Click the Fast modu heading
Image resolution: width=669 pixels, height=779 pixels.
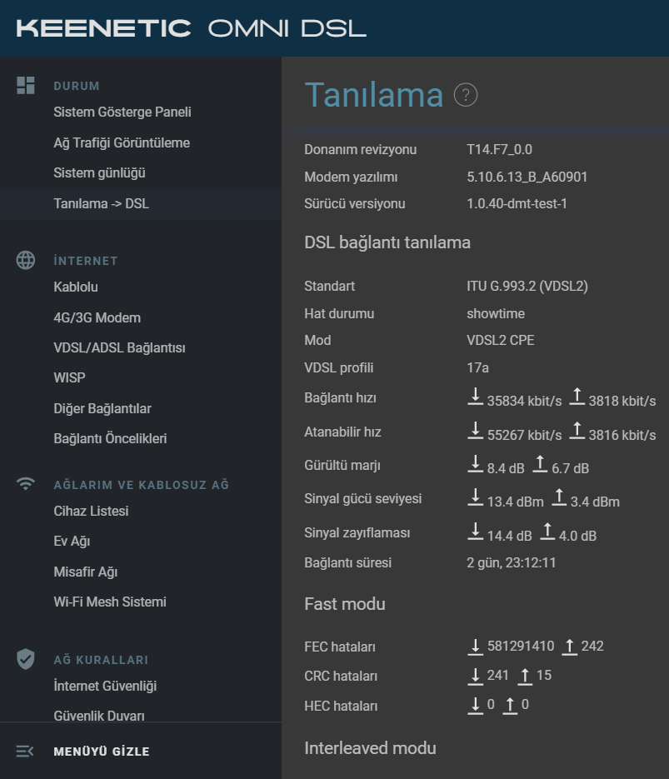pyautogui.click(x=345, y=604)
